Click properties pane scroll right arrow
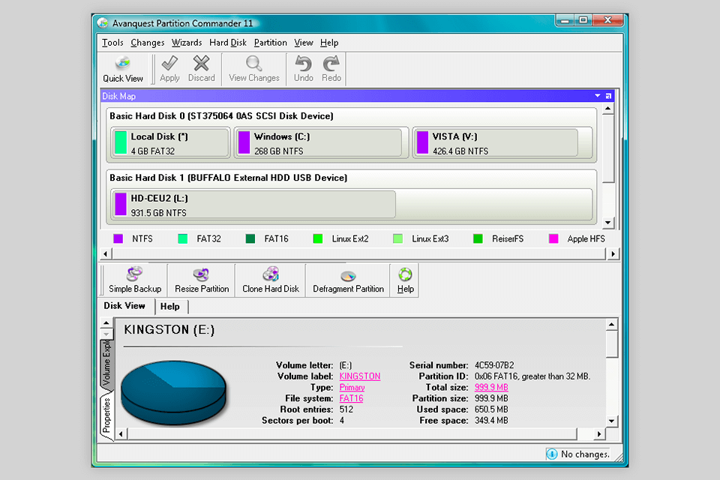Screen dimensions: 720x480 click(x=598, y=433)
